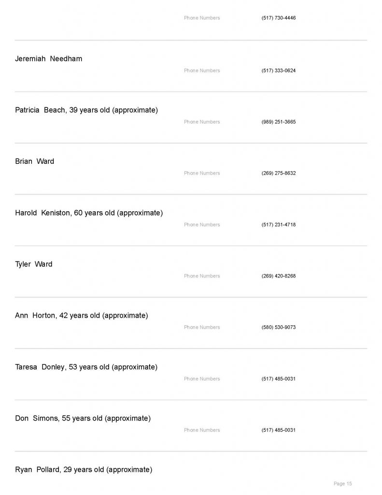
Task: Select phone number (989) 251-3665
Action: 279,122
